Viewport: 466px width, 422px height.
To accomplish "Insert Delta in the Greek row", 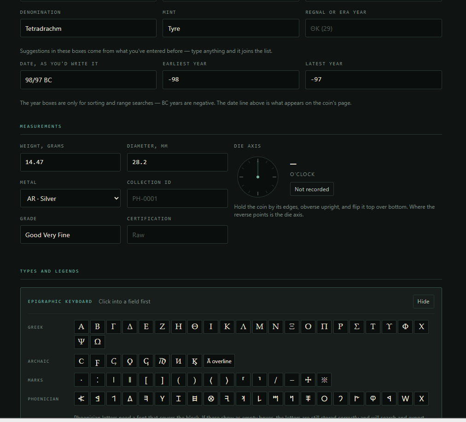I will [130, 327].
